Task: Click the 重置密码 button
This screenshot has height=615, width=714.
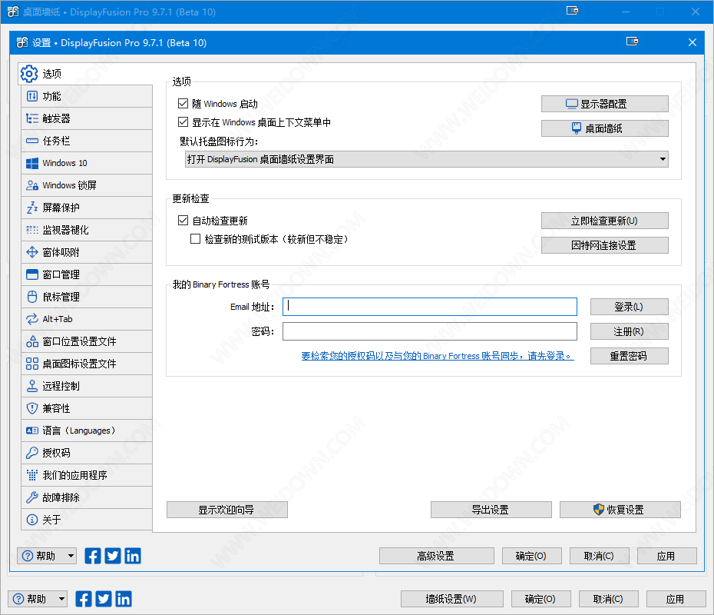Action: pyautogui.click(x=630, y=356)
